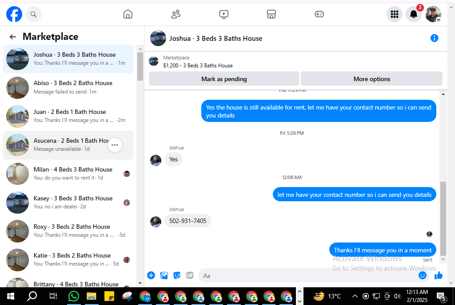455x305 pixels.
Task: Open the nine-dot Menu grid
Action: [395, 14]
